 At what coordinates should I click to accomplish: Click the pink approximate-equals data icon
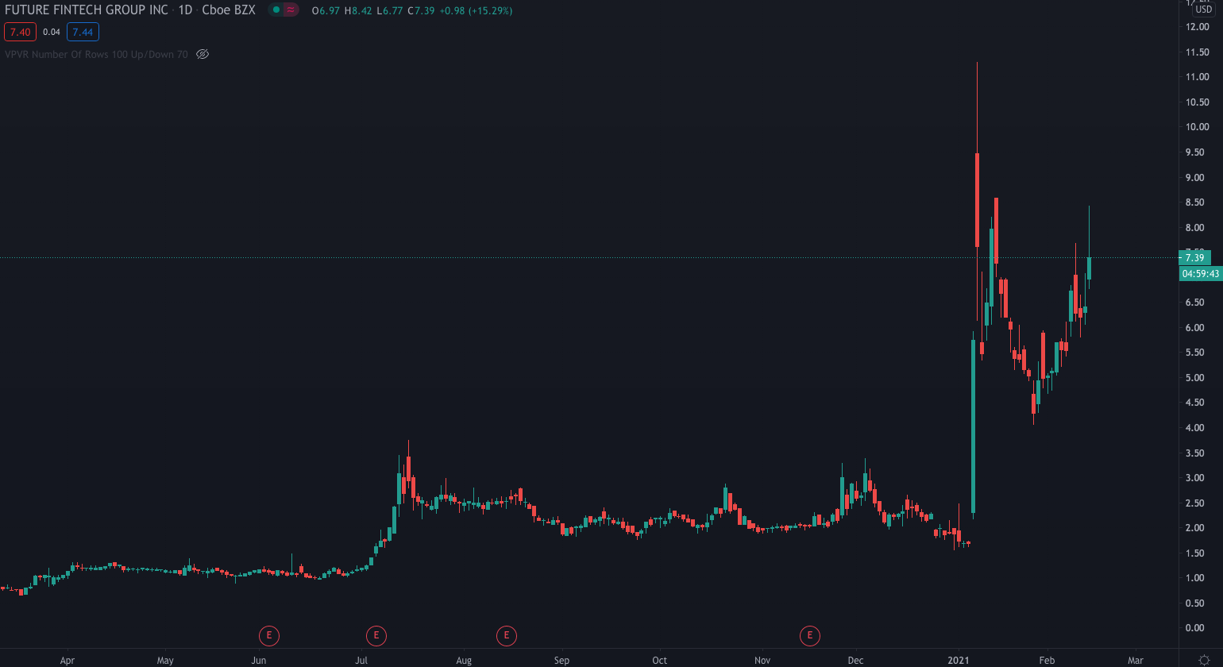(291, 10)
